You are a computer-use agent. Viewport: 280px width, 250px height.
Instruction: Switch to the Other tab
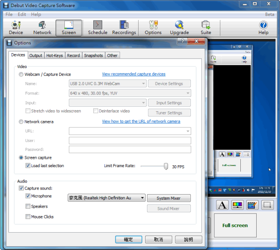click(112, 55)
